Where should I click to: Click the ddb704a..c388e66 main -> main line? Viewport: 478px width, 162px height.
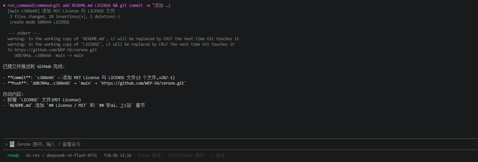pos(49,56)
